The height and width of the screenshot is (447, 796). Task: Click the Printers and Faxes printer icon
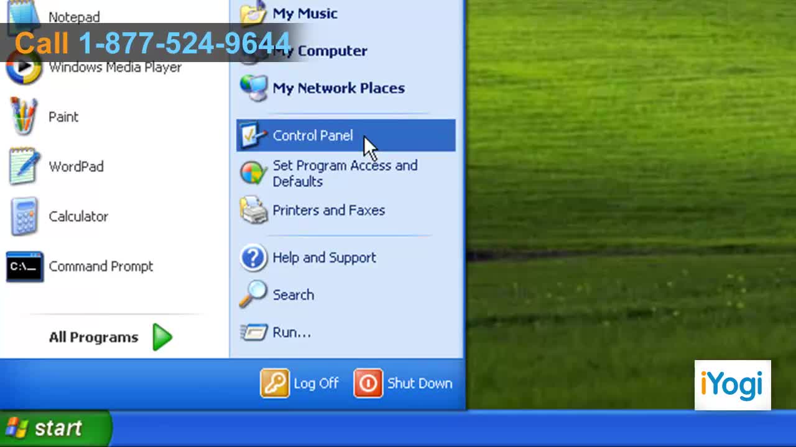253,210
